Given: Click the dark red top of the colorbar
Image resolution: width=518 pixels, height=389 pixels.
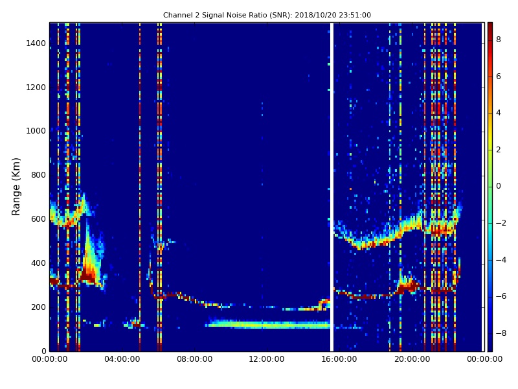Looking at the screenshot, I should (490, 28).
